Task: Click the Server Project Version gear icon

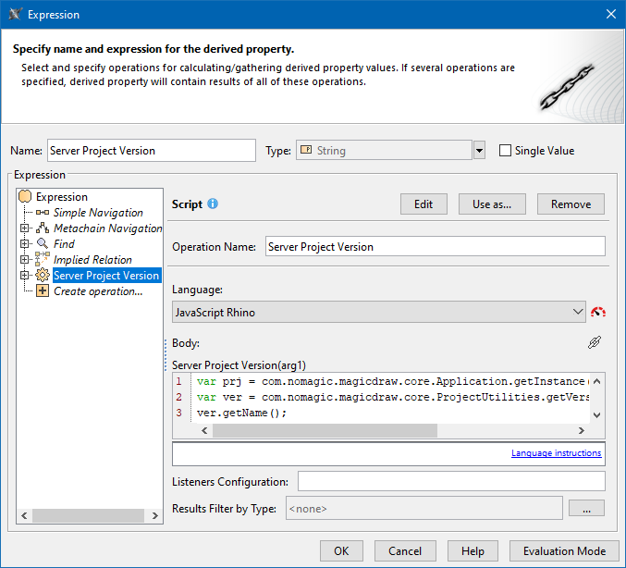Action: click(x=43, y=276)
